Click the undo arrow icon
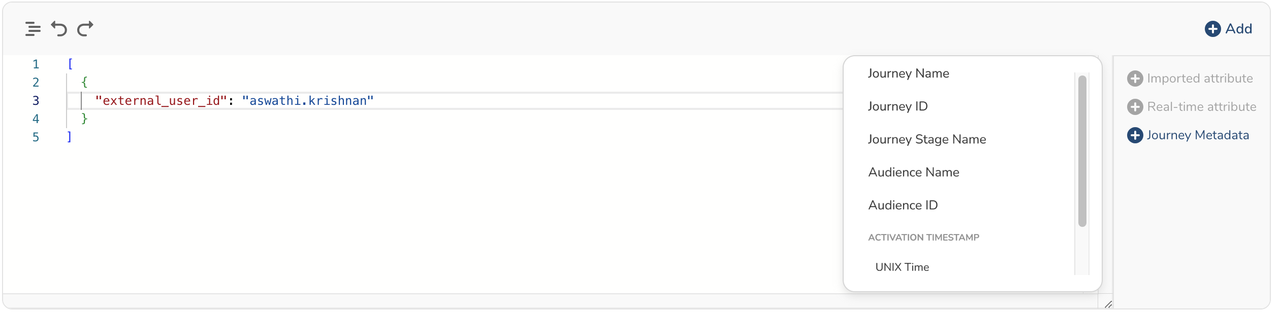The height and width of the screenshot is (312, 1280). [59, 29]
